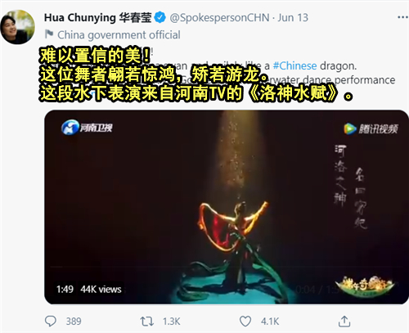The image size is (409, 333).
Task: Click the 4.1K likes count
Action: pos(270,322)
